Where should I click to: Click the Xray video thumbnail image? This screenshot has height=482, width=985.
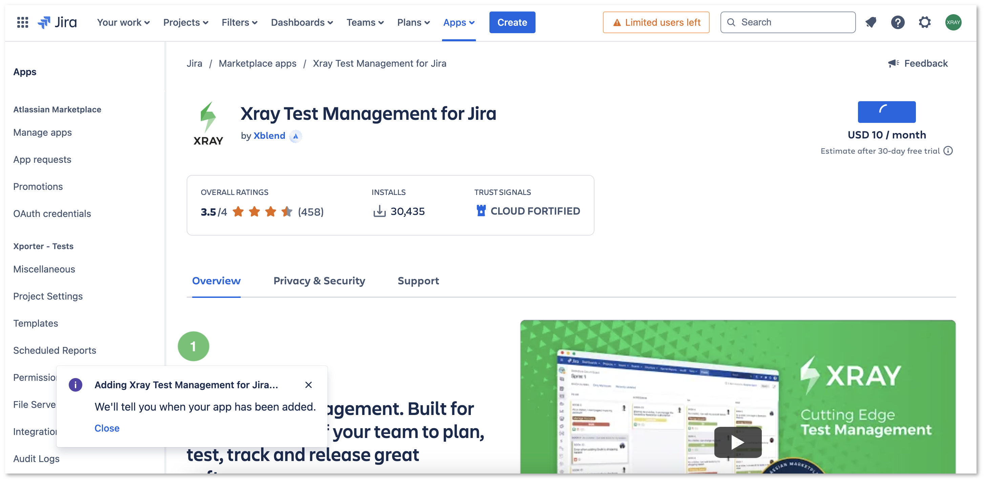pos(738,396)
